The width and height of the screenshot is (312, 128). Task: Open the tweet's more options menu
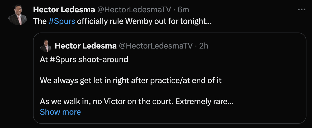[x=301, y=10]
